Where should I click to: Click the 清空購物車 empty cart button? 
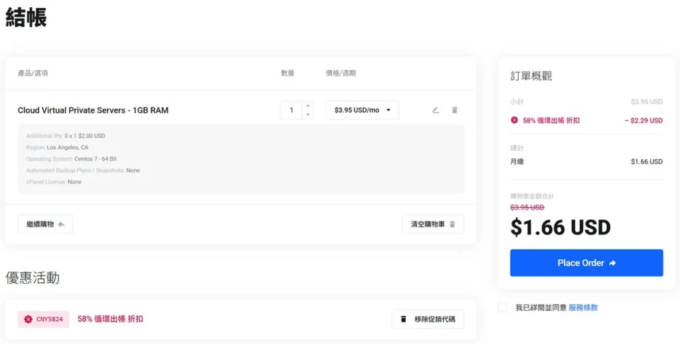pyautogui.click(x=433, y=224)
